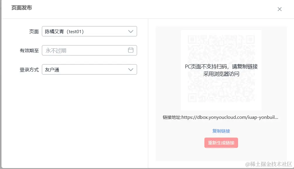Click the calendar icon in 有效期至 field

[131, 50]
